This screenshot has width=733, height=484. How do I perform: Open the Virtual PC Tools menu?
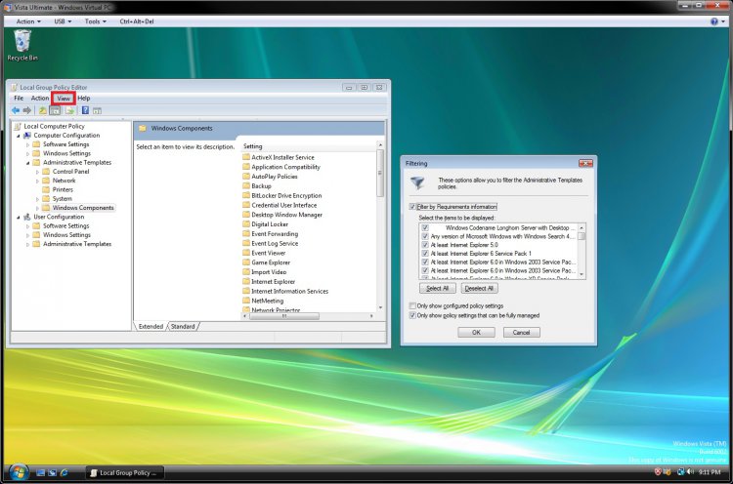point(96,21)
